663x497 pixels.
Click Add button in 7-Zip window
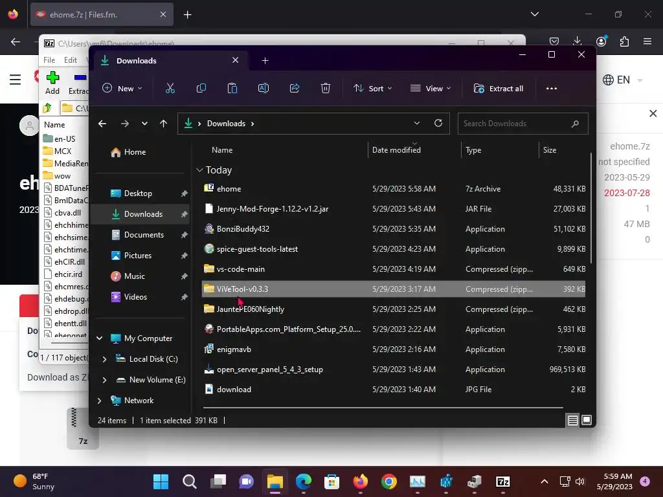click(x=52, y=83)
